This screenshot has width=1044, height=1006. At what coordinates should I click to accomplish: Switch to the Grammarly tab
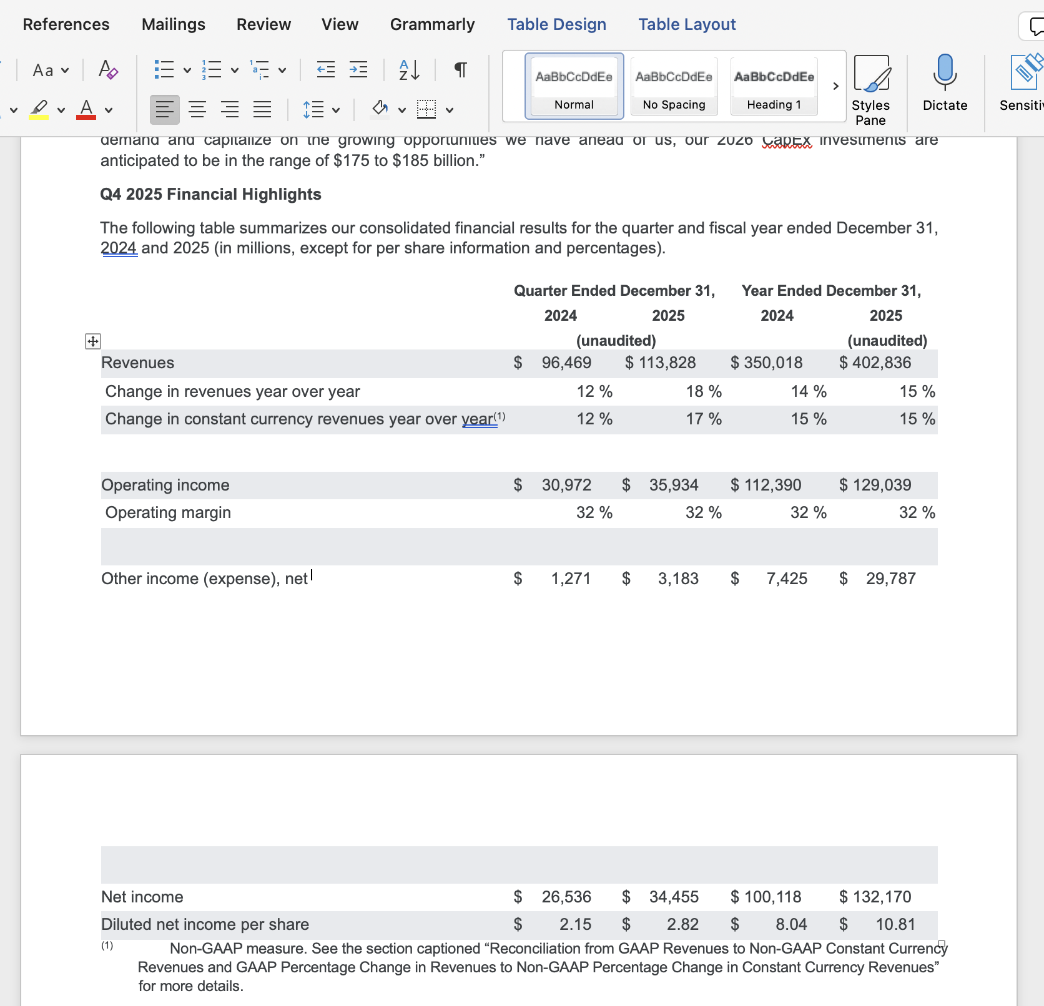click(x=433, y=24)
